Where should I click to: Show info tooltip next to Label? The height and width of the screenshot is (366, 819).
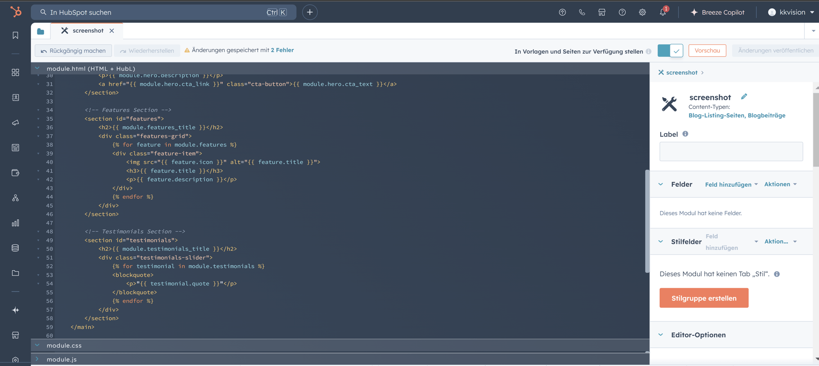(685, 134)
